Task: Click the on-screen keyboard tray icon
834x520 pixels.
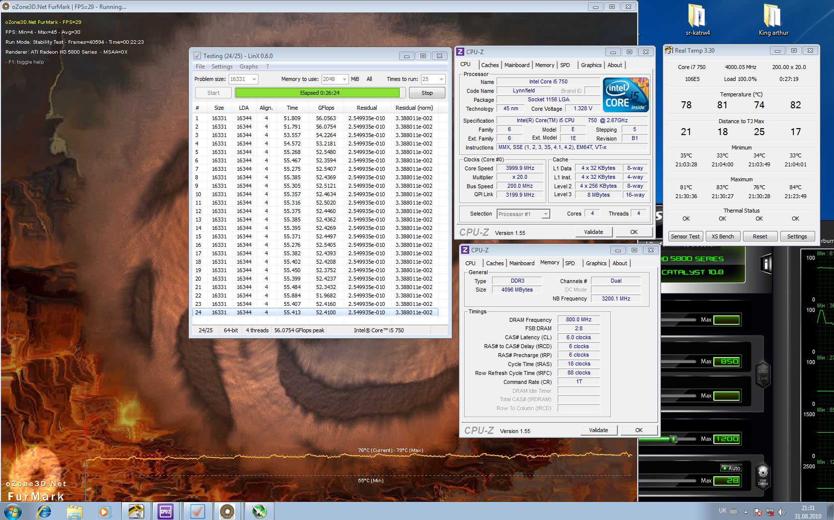Action: (734, 512)
